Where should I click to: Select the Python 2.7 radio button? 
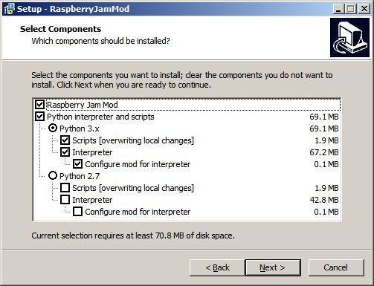(x=53, y=176)
